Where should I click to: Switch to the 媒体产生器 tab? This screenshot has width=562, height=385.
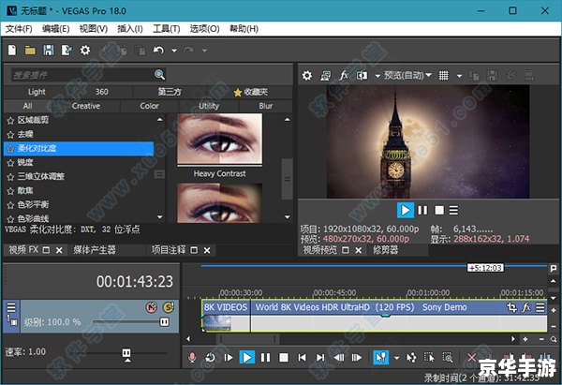pos(95,250)
